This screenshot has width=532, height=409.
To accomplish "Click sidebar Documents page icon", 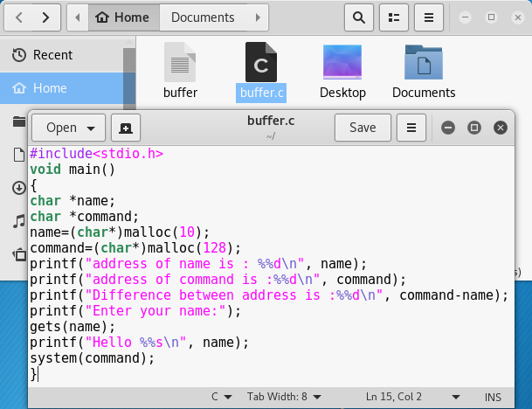I will click(19, 155).
